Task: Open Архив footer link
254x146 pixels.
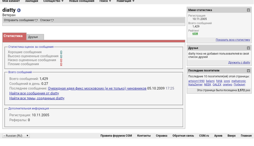Action: coord(218,136)
